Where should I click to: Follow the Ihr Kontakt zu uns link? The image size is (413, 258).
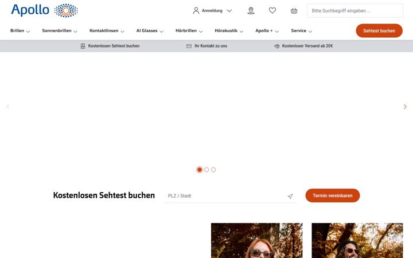click(211, 46)
